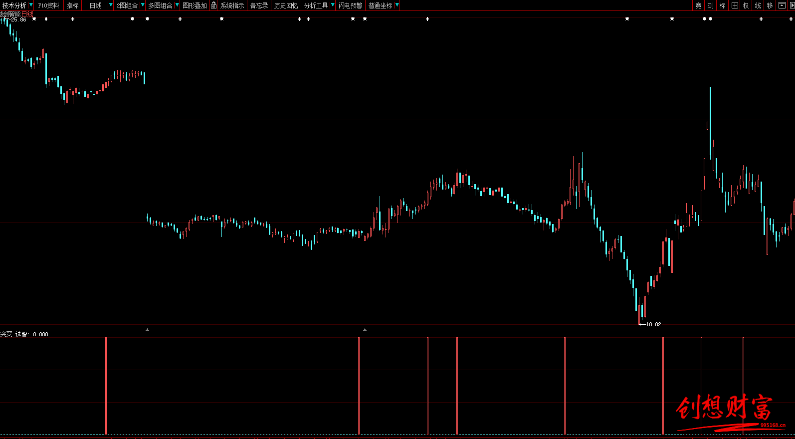Click the 测 measurement icon
Screen dimensions: 795x439
(x=710, y=5)
